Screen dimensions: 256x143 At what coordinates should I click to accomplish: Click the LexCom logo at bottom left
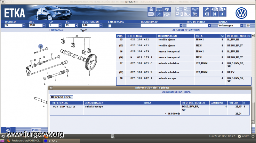(x=8, y=130)
